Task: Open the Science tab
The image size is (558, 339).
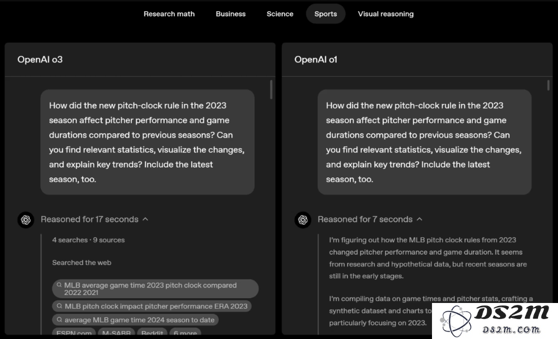Action: (280, 14)
